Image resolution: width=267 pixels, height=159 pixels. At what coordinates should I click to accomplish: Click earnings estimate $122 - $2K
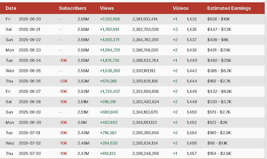217,123
